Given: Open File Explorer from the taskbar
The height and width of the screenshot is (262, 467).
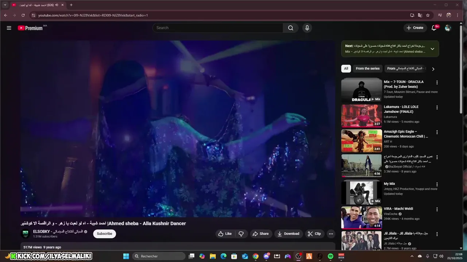Looking at the screenshot, I should [213, 256].
